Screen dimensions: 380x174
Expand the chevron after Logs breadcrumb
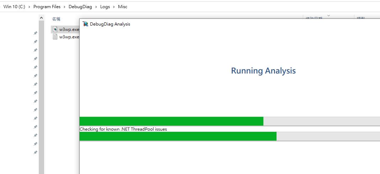coord(114,7)
